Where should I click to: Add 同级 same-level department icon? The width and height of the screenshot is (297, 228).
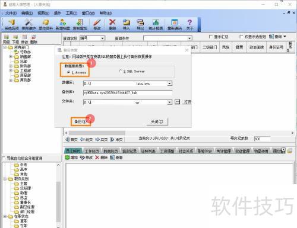tap(7, 39)
